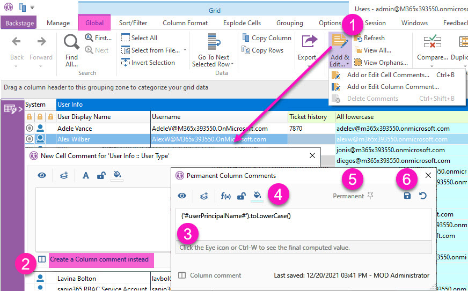Click the Invert Selection button

[148, 63]
